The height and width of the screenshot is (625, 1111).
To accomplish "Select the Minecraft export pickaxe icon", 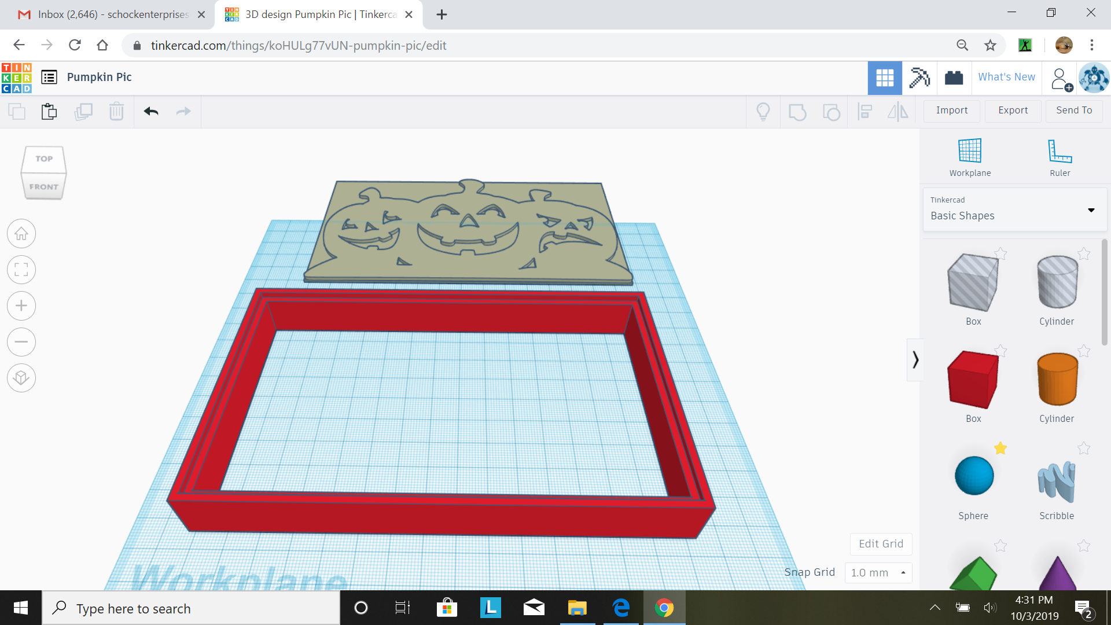I will click(919, 78).
